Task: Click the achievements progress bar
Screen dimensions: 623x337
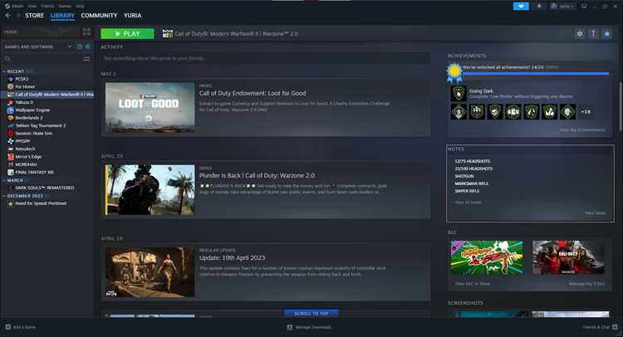Action: point(536,73)
